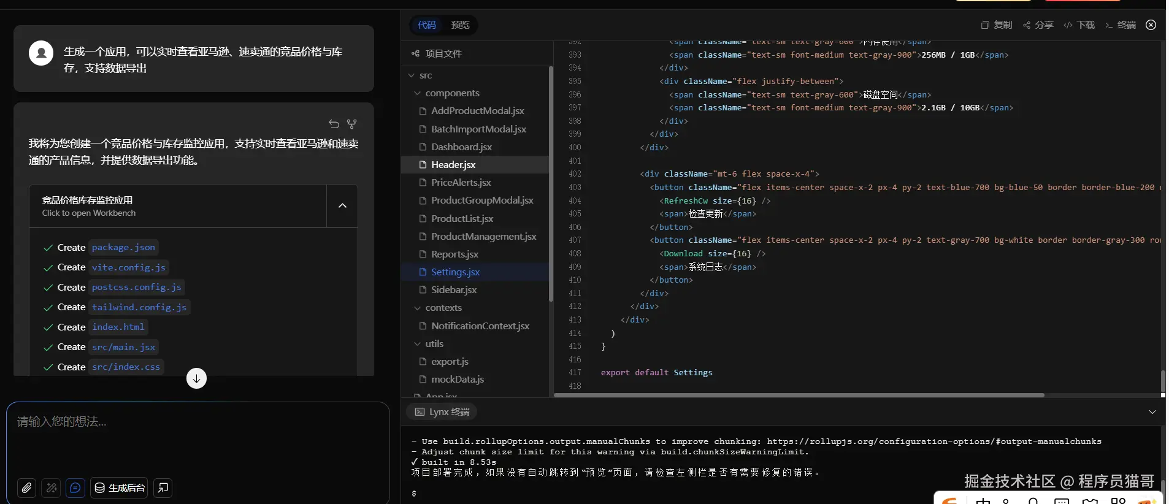This screenshot has height=504, width=1169.
Task: Open PriceAlerts.jsx file
Action: coord(475,183)
